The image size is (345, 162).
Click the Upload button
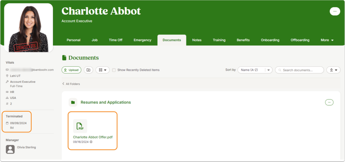pyautogui.click(x=71, y=70)
